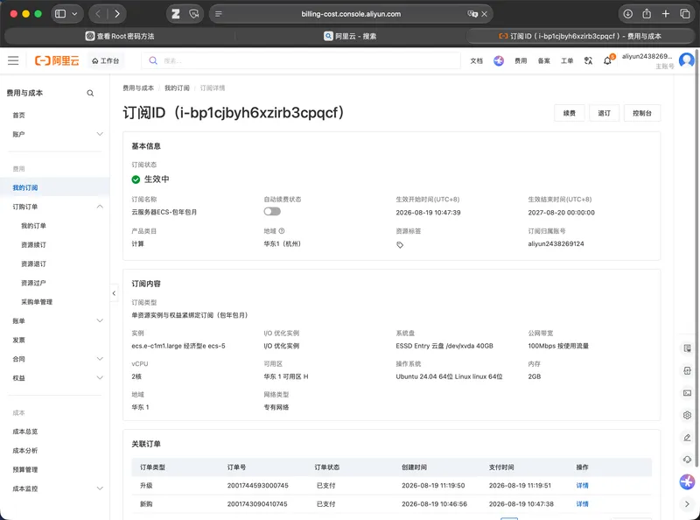Open 资源过户 in the sidebar
This screenshot has height=520, width=700.
pos(33,283)
